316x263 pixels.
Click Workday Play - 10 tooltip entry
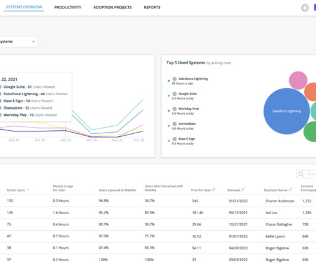(x=30, y=115)
